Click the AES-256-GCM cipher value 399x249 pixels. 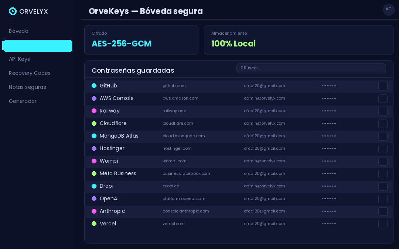[x=122, y=44]
